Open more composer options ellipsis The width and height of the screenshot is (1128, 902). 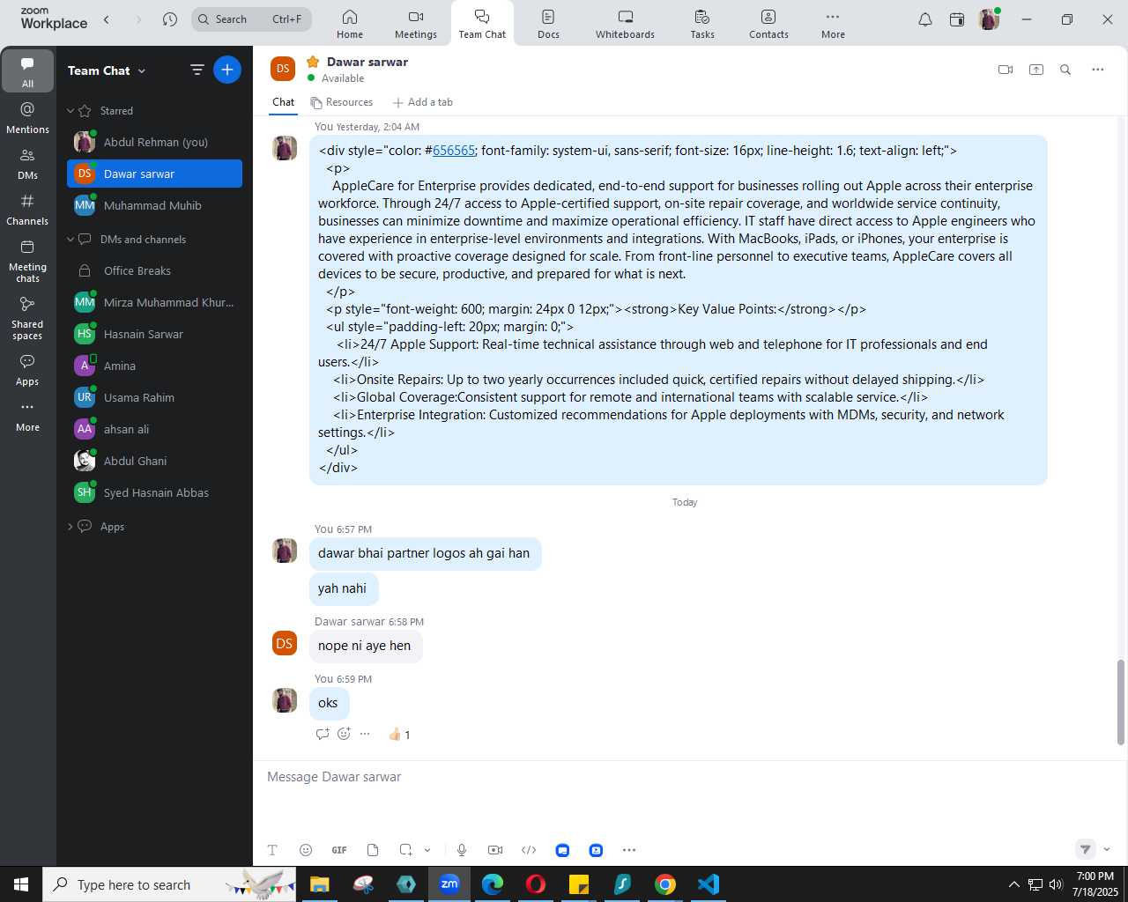coord(629,850)
